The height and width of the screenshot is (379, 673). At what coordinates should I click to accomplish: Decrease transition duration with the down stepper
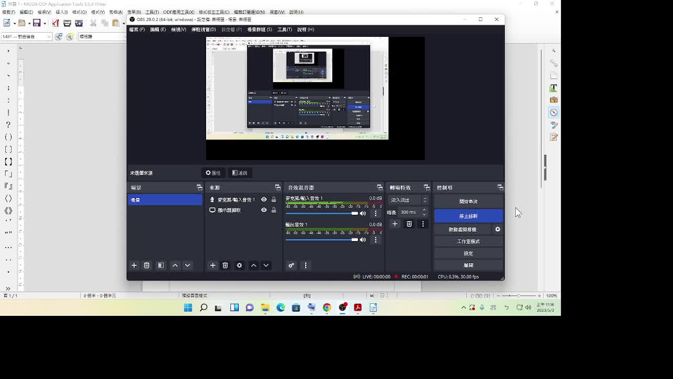pos(424,215)
